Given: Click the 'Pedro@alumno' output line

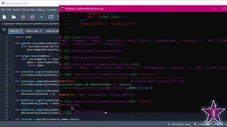Looking at the screenshot, I should point(69,105).
